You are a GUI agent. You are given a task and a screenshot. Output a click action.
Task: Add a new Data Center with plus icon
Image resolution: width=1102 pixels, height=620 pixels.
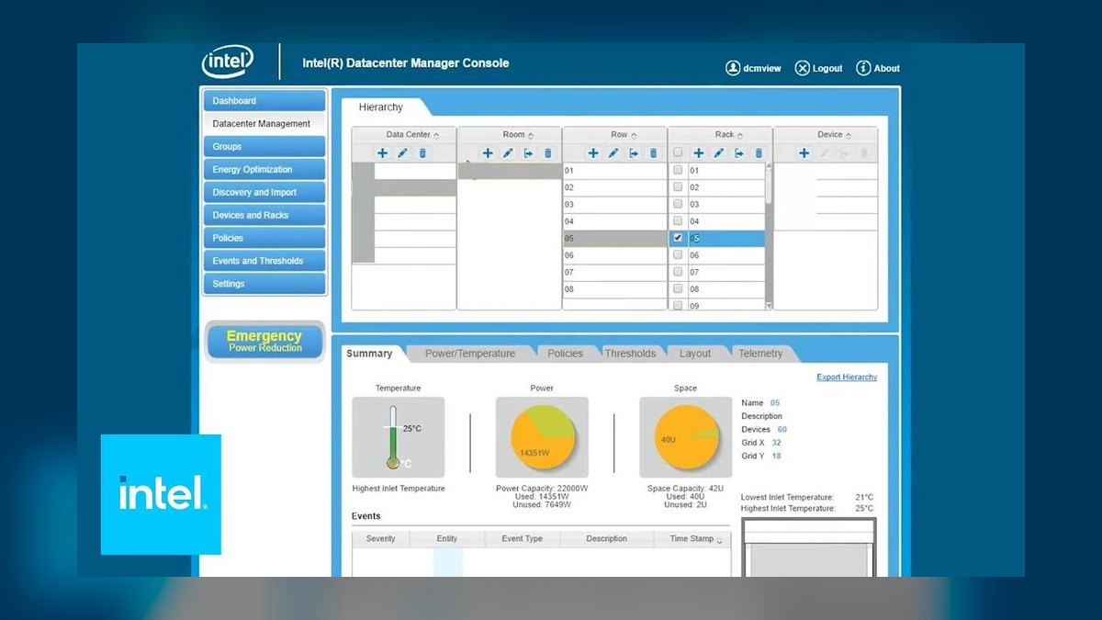(x=382, y=153)
